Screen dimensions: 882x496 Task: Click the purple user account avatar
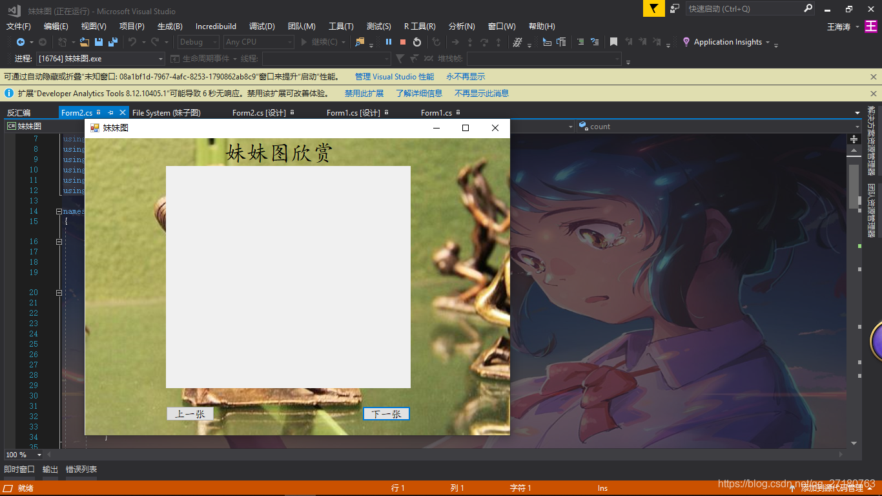pyautogui.click(x=871, y=26)
